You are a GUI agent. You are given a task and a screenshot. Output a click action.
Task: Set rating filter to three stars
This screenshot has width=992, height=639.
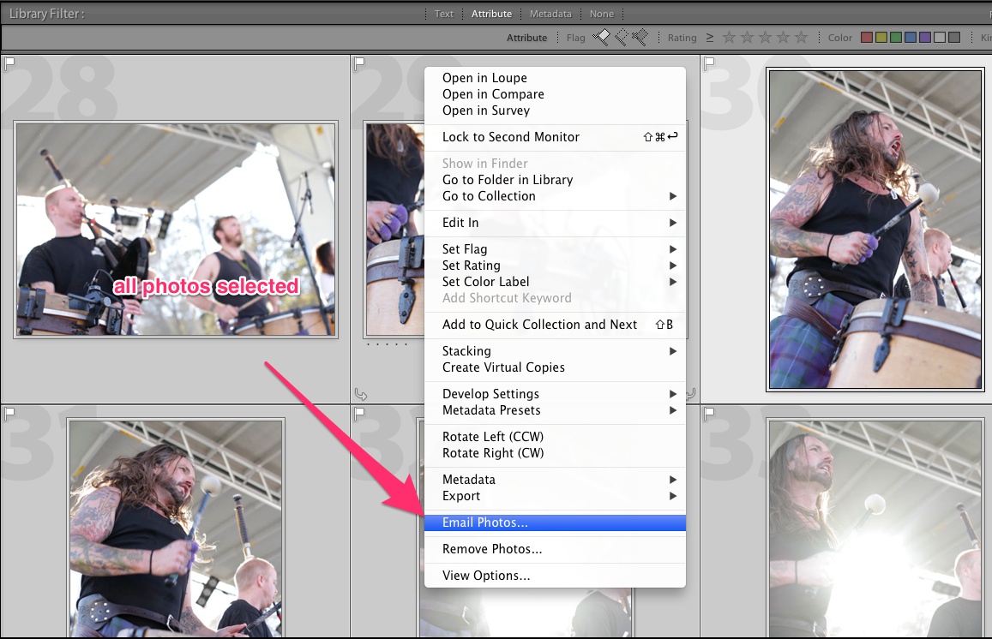coord(765,38)
